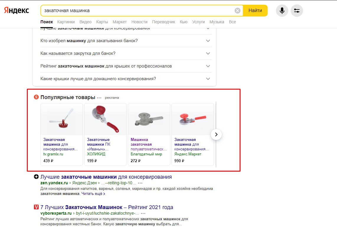Expand the partially hidden top question chevron

coord(208,29)
